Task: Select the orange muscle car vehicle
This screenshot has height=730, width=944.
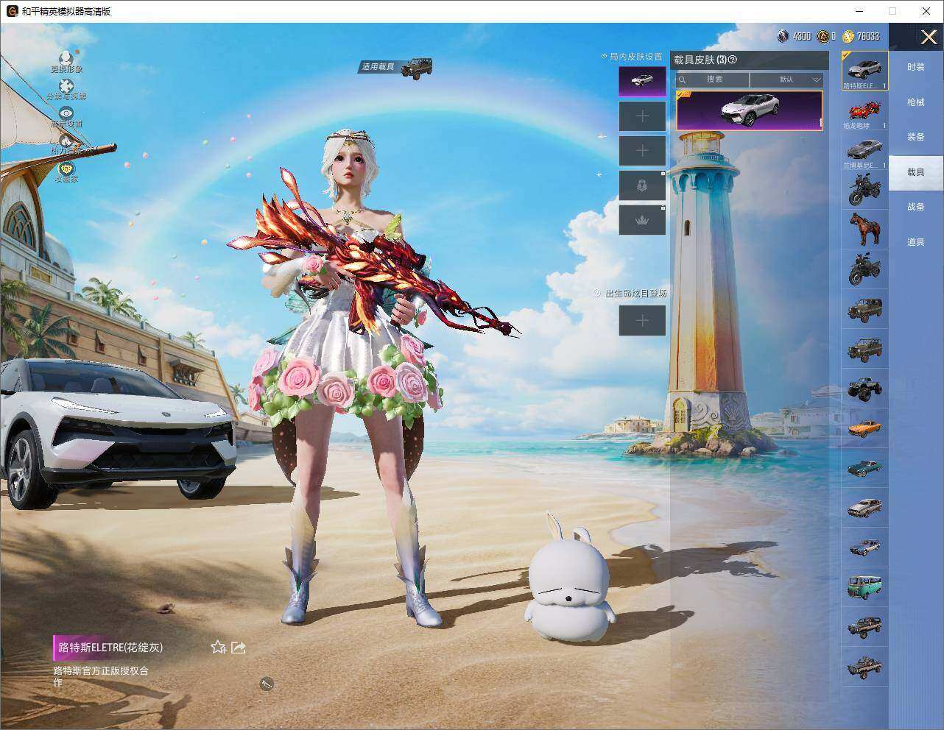Action: click(x=864, y=428)
